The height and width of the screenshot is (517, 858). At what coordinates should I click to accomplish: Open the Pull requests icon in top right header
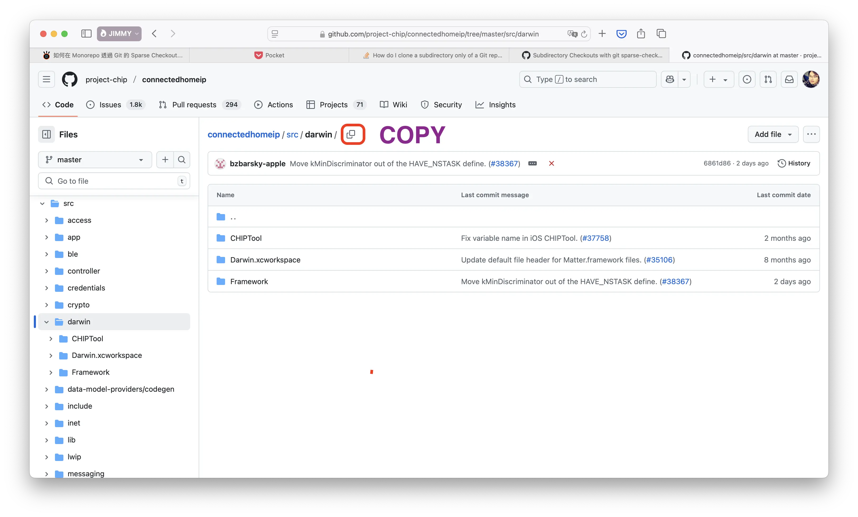coord(768,80)
